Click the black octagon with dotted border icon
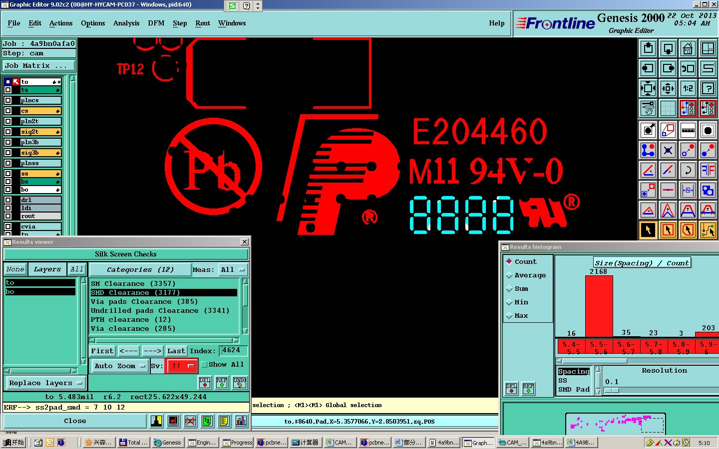Viewport: 719px width, 449px height. tap(708, 130)
